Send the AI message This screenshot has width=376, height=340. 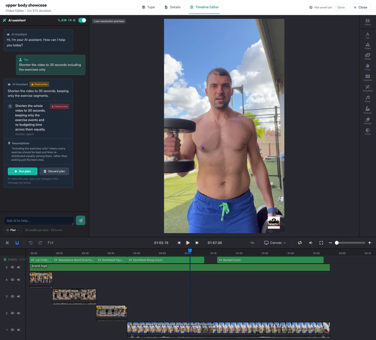[80, 220]
